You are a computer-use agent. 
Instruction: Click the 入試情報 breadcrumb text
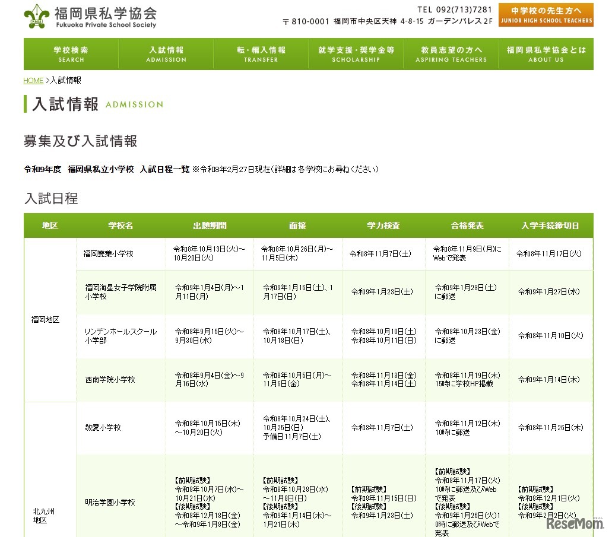(x=66, y=80)
